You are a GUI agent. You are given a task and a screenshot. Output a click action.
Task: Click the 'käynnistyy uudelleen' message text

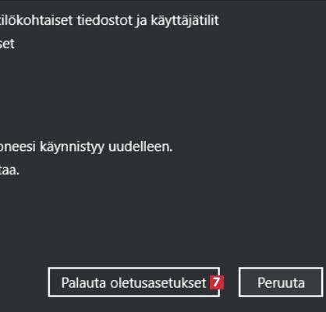coord(106,147)
